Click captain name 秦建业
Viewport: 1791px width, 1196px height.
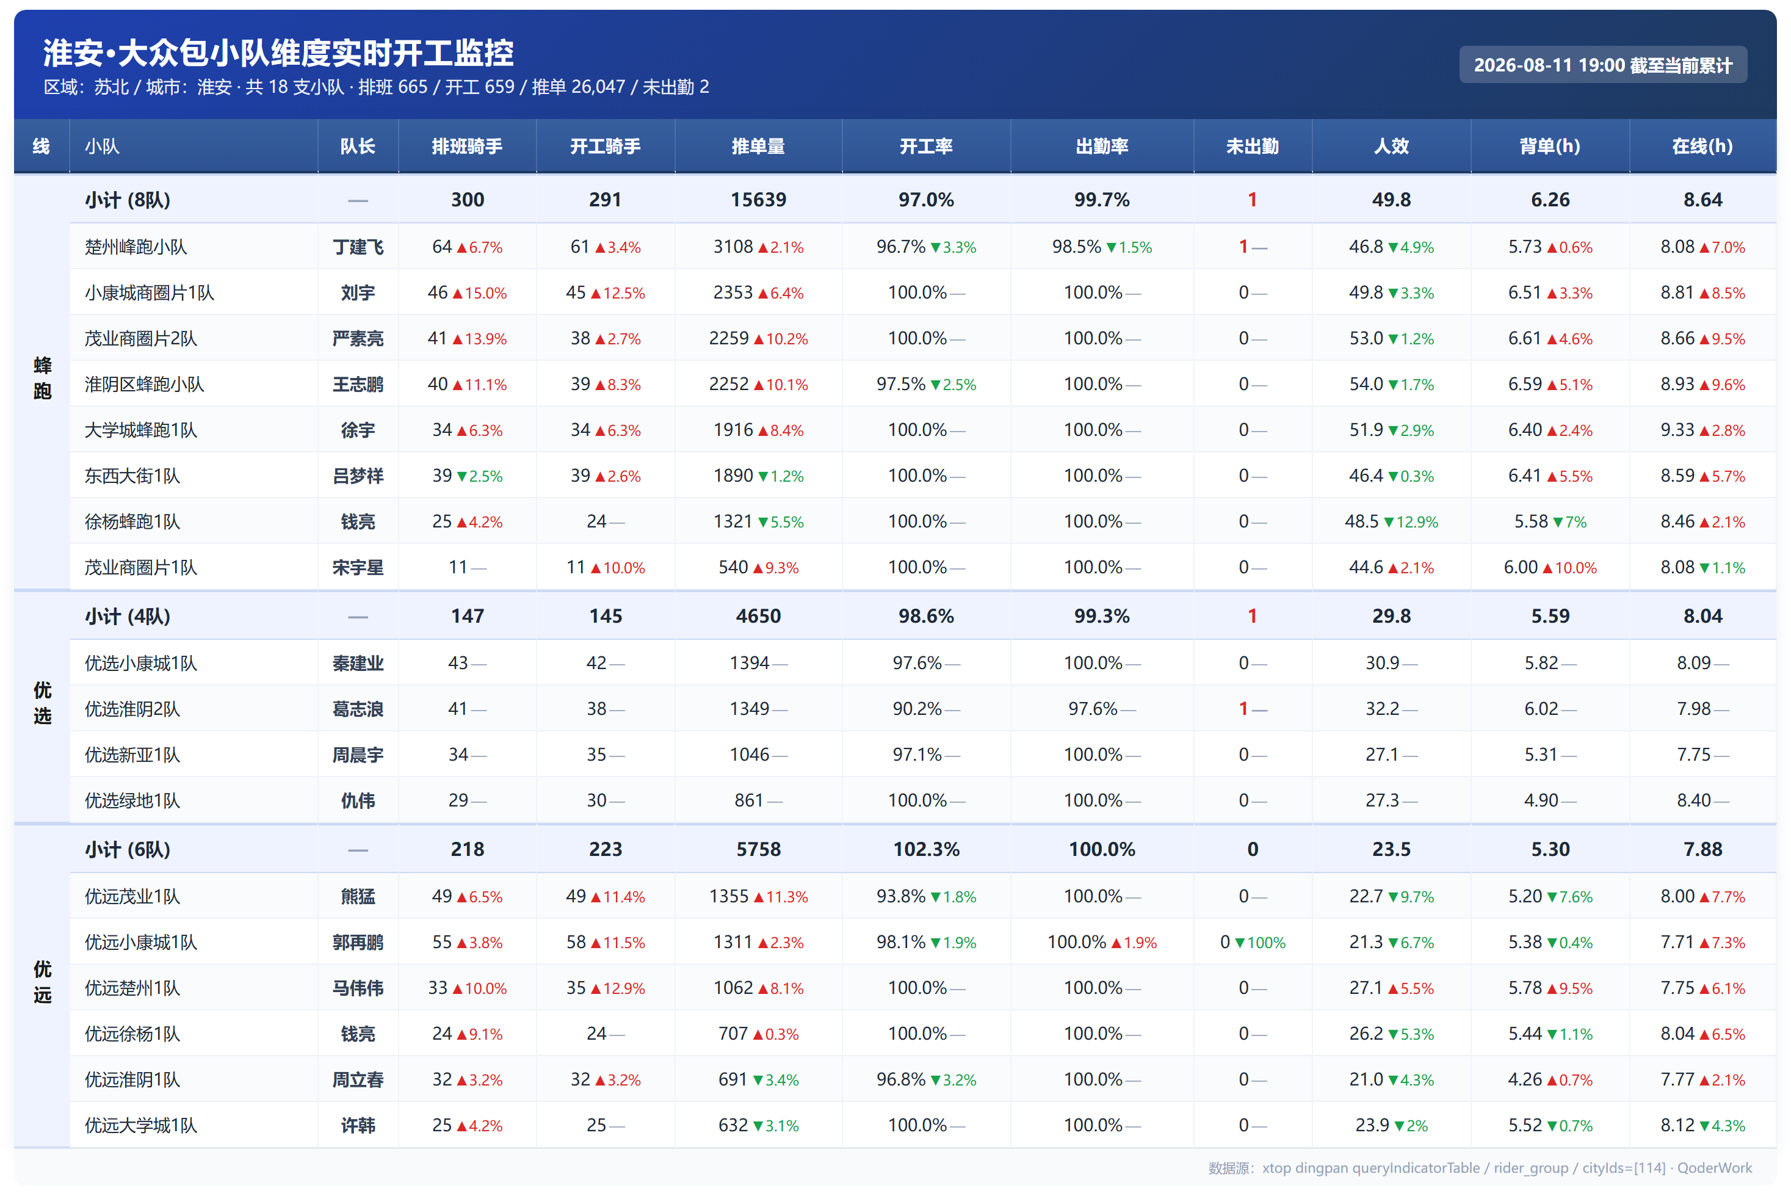click(358, 664)
